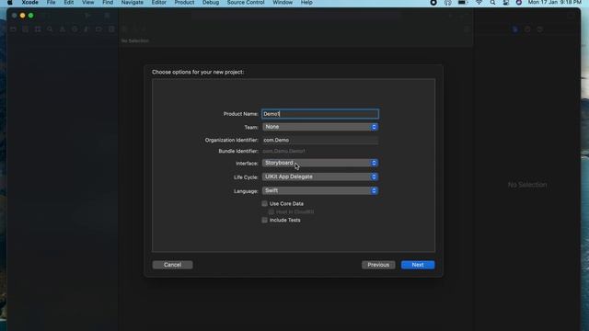Open the Xcode menu
The image size is (589, 331).
(29, 3)
